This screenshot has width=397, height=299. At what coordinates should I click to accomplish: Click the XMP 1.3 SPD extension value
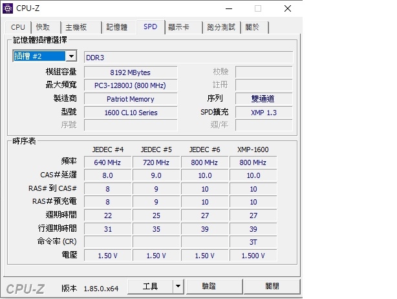(x=264, y=112)
